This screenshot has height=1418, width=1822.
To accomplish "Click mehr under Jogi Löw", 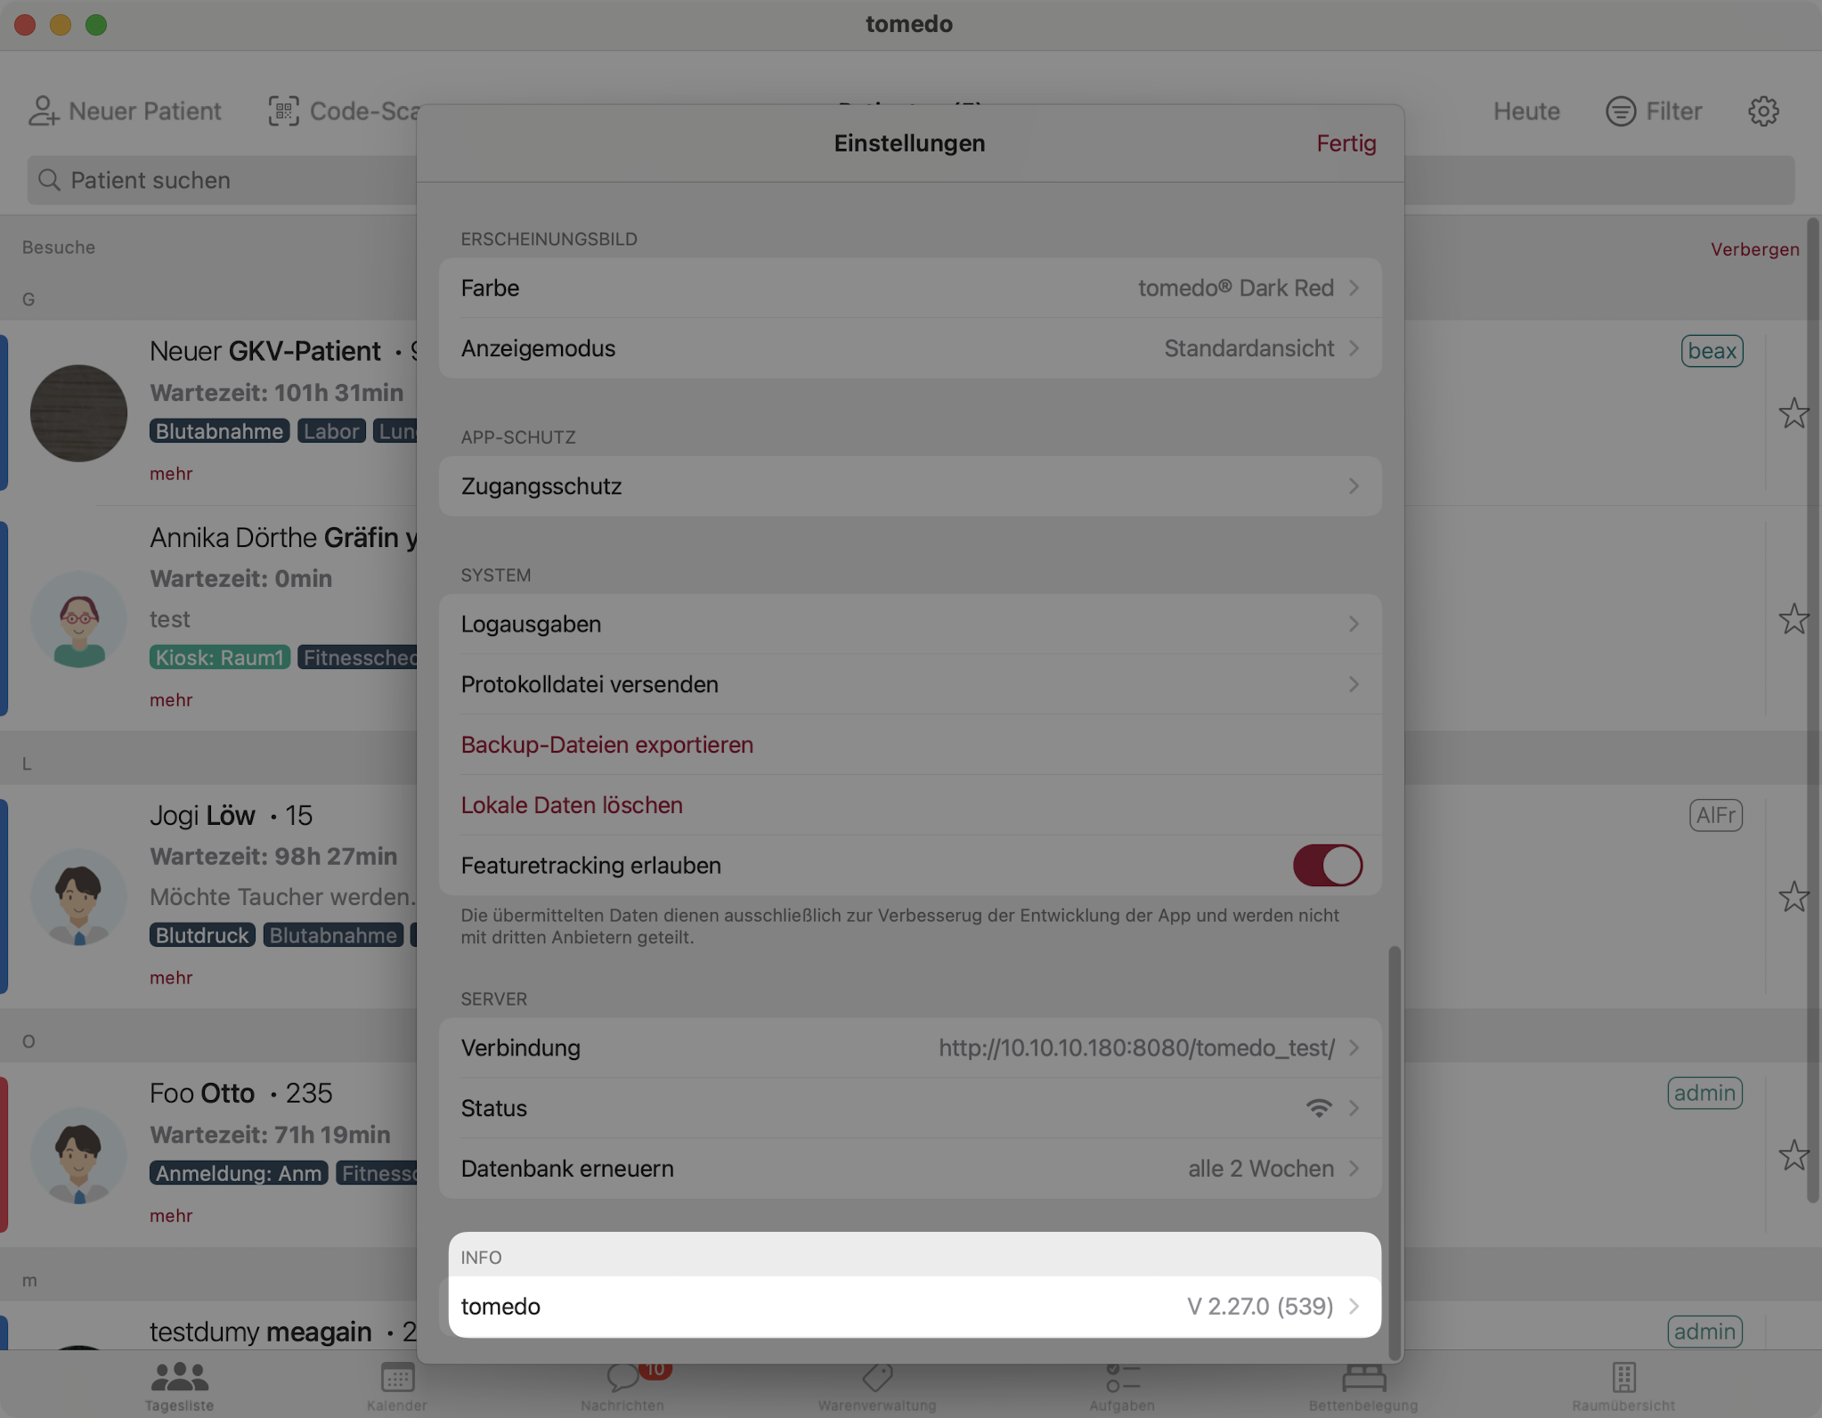I will coord(171,978).
